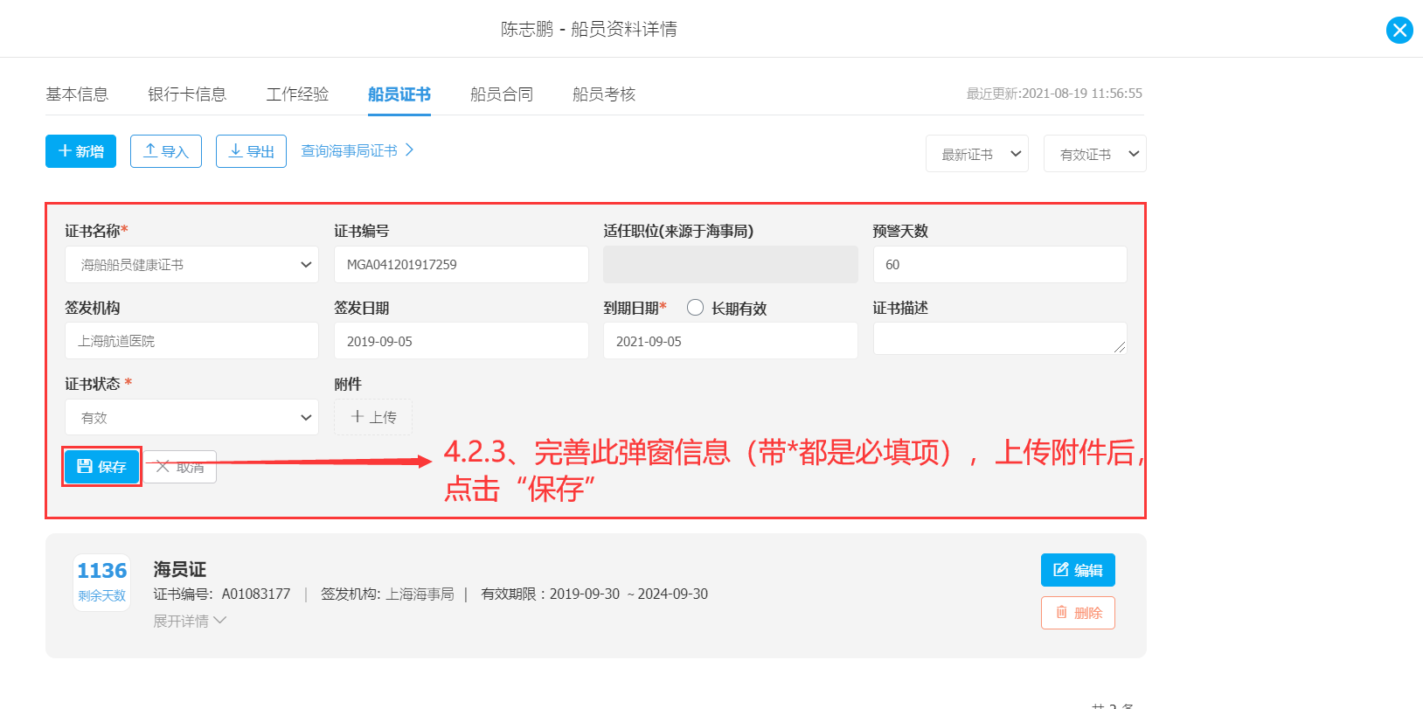
Task: Open the 船员合同 tab
Action: coord(502,94)
